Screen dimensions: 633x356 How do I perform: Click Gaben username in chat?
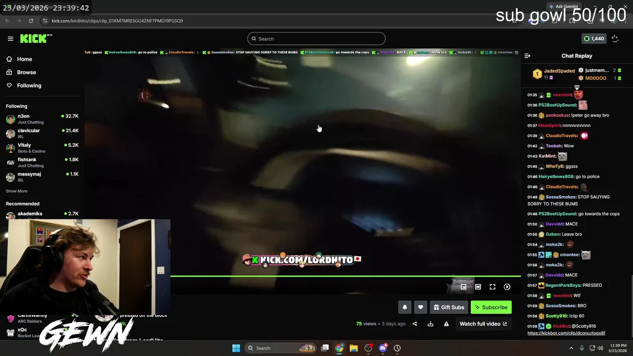click(x=552, y=234)
